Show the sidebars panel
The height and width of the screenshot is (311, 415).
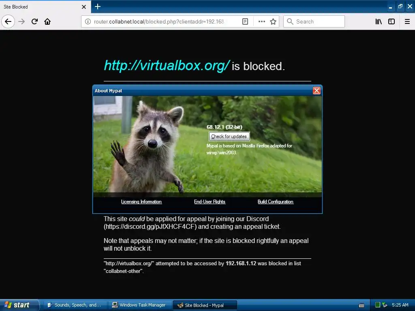391,21
